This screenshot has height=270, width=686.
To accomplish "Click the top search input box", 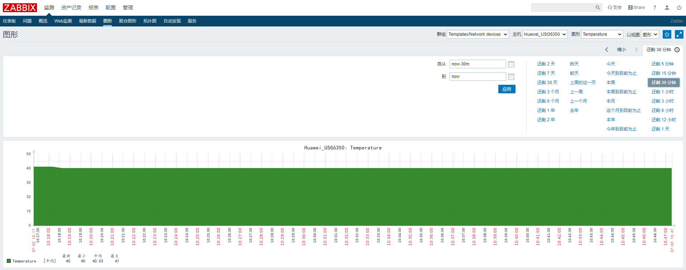I will point(563,8).
